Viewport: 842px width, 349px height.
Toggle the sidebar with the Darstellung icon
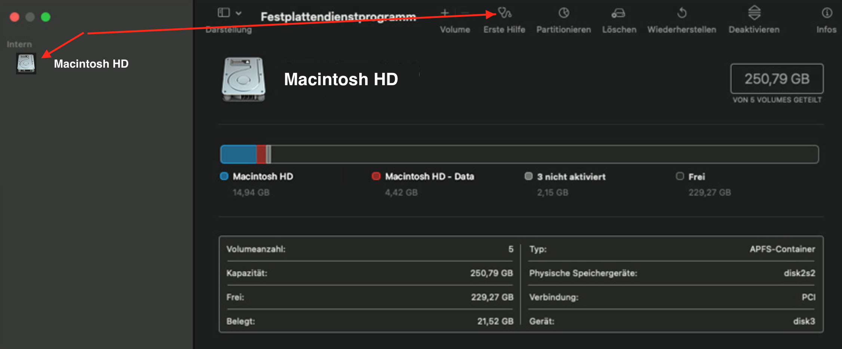click(224, 13)
